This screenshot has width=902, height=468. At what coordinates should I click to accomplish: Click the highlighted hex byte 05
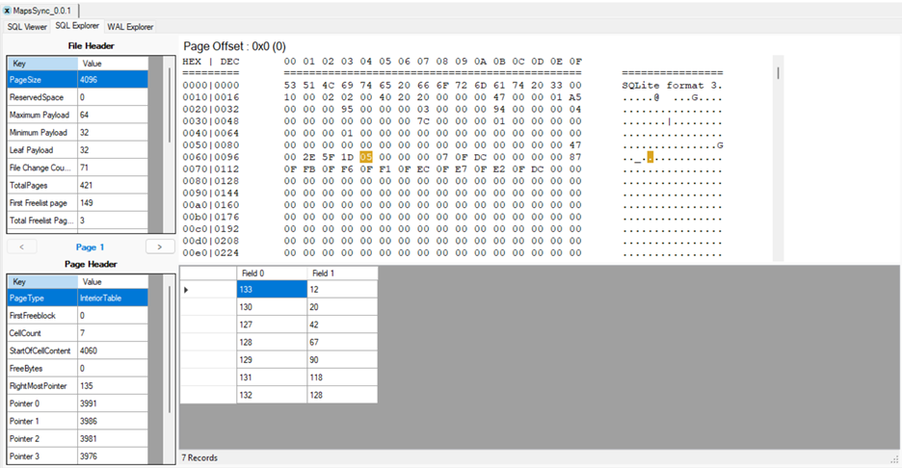(x=365, y=157)
